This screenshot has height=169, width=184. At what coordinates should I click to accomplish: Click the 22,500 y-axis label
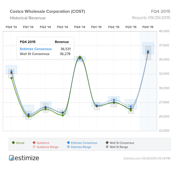(164, 131)
